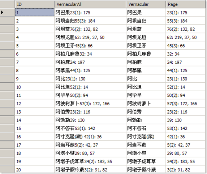Click Page cell '23(1): 130'
The height and width of the screenshot is (174, 207).
coord(185,79)
